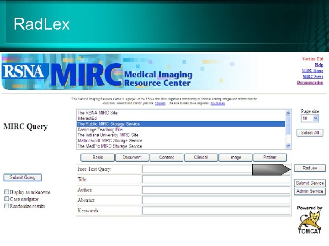
Task: Click the RadLex button
Action: pyautogui.click(x=310, y=168)
